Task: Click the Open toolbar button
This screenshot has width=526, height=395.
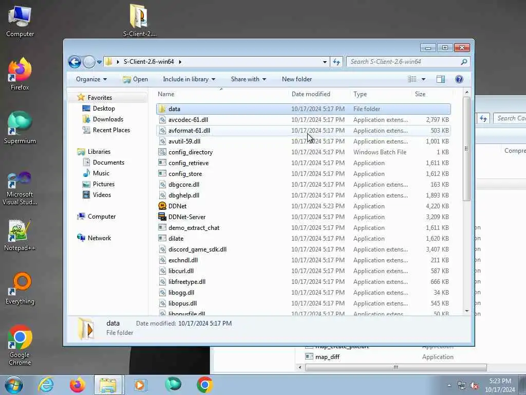Action: 136,79
